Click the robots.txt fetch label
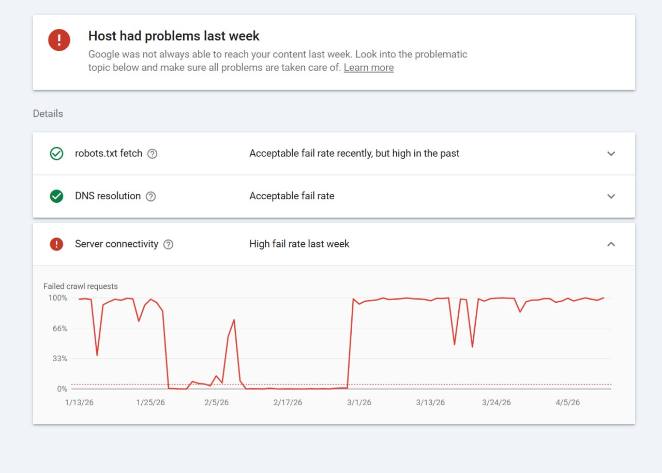The image size is (662, 473). [109, 154]
